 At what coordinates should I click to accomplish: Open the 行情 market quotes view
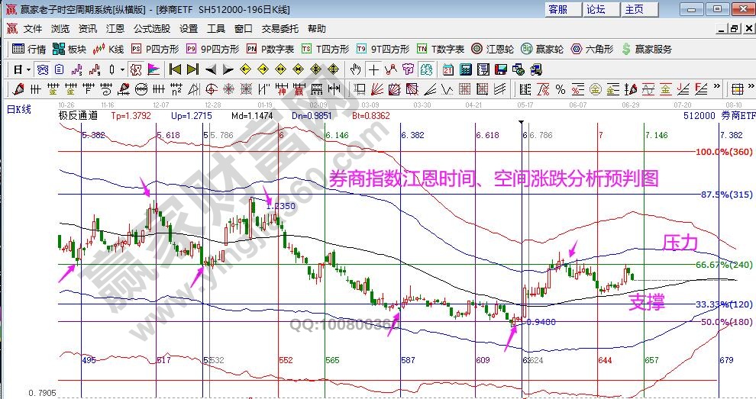tap(30, 49)
